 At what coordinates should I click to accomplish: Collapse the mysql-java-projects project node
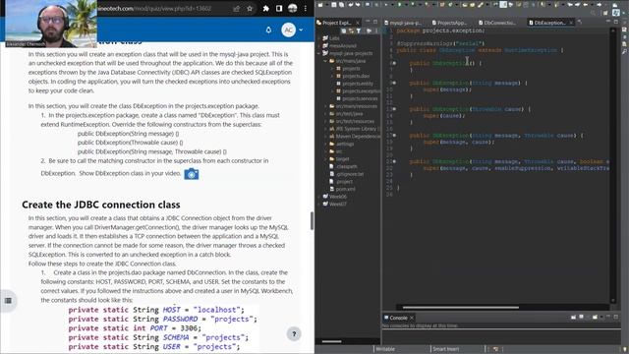click(x=319, y=53)
